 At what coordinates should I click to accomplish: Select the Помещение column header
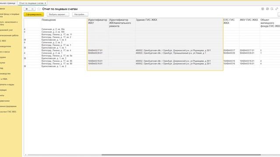point(49,20)
